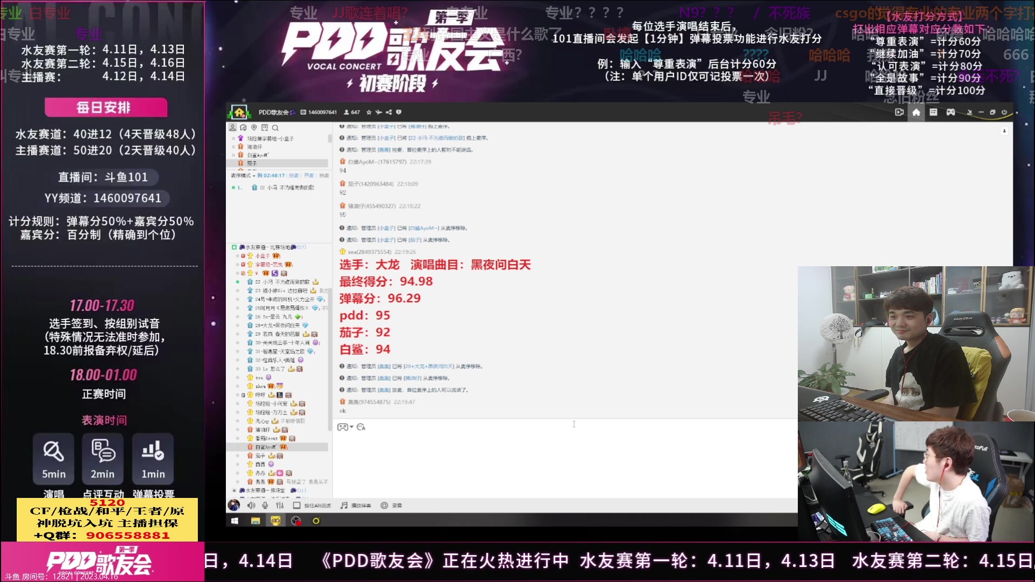The image size is (1035, 582).
Task: Click the microphone icon in bottom bar
Action: (265, 505)
